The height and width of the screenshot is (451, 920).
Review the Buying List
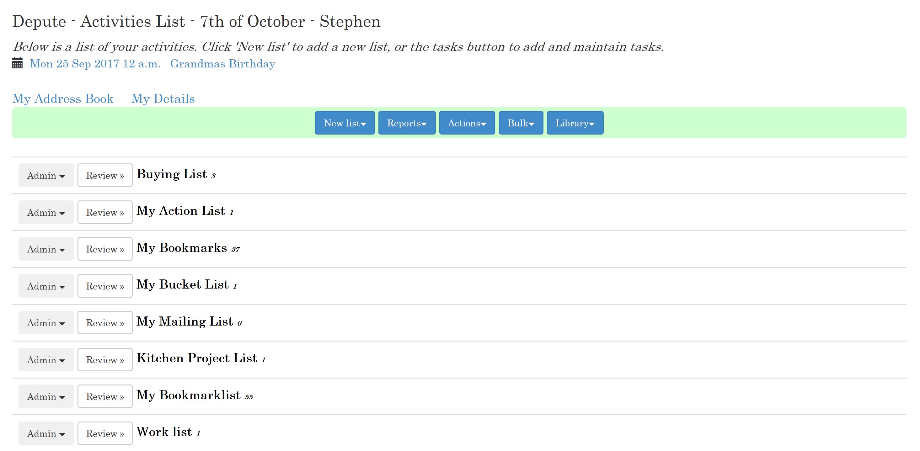(105, 175)
